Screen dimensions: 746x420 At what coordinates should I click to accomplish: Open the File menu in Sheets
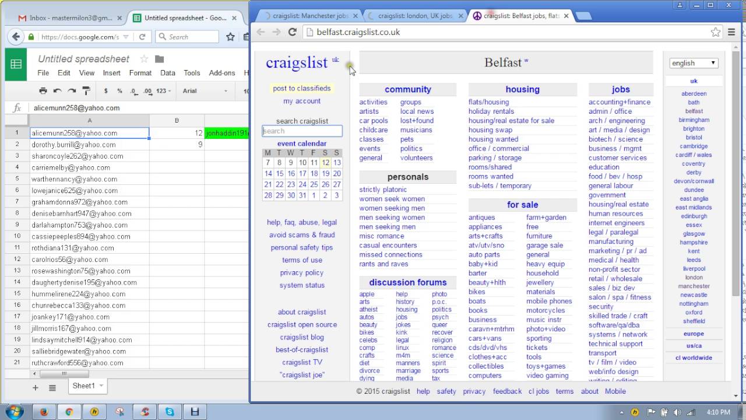pyautogui.click(x=43, y=73)
